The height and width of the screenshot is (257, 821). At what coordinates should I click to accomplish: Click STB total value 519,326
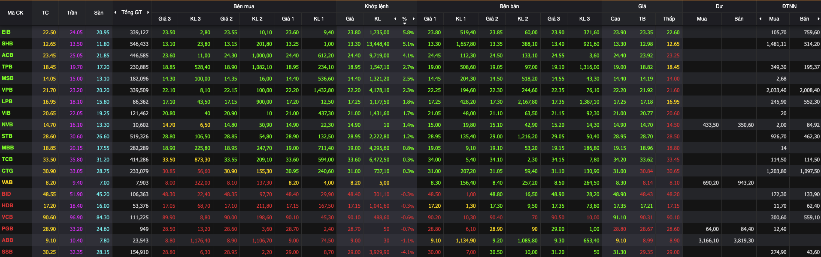pyautogui.click(x=139, y=137)
